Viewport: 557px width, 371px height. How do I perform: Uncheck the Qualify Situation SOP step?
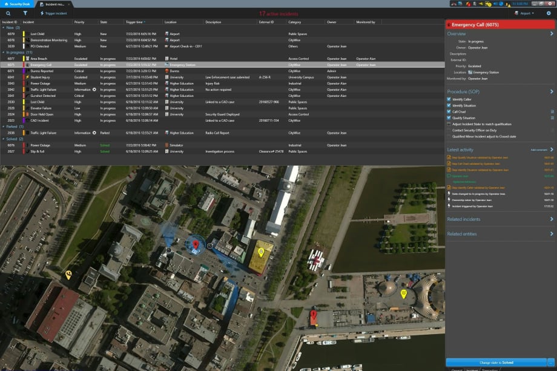pos(449,118)
